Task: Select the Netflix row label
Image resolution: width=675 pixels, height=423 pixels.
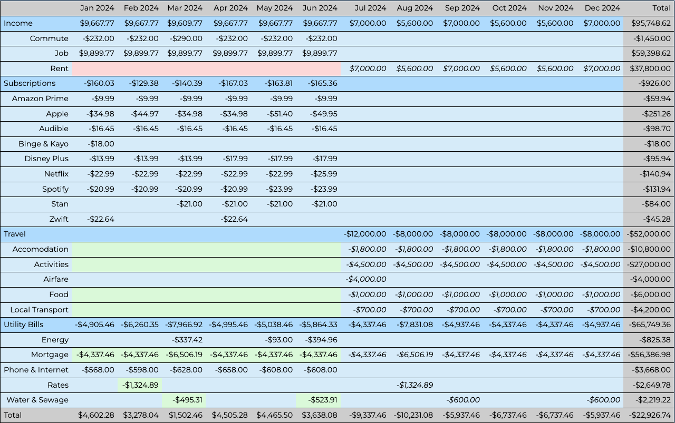Action: tap(56, 174)
